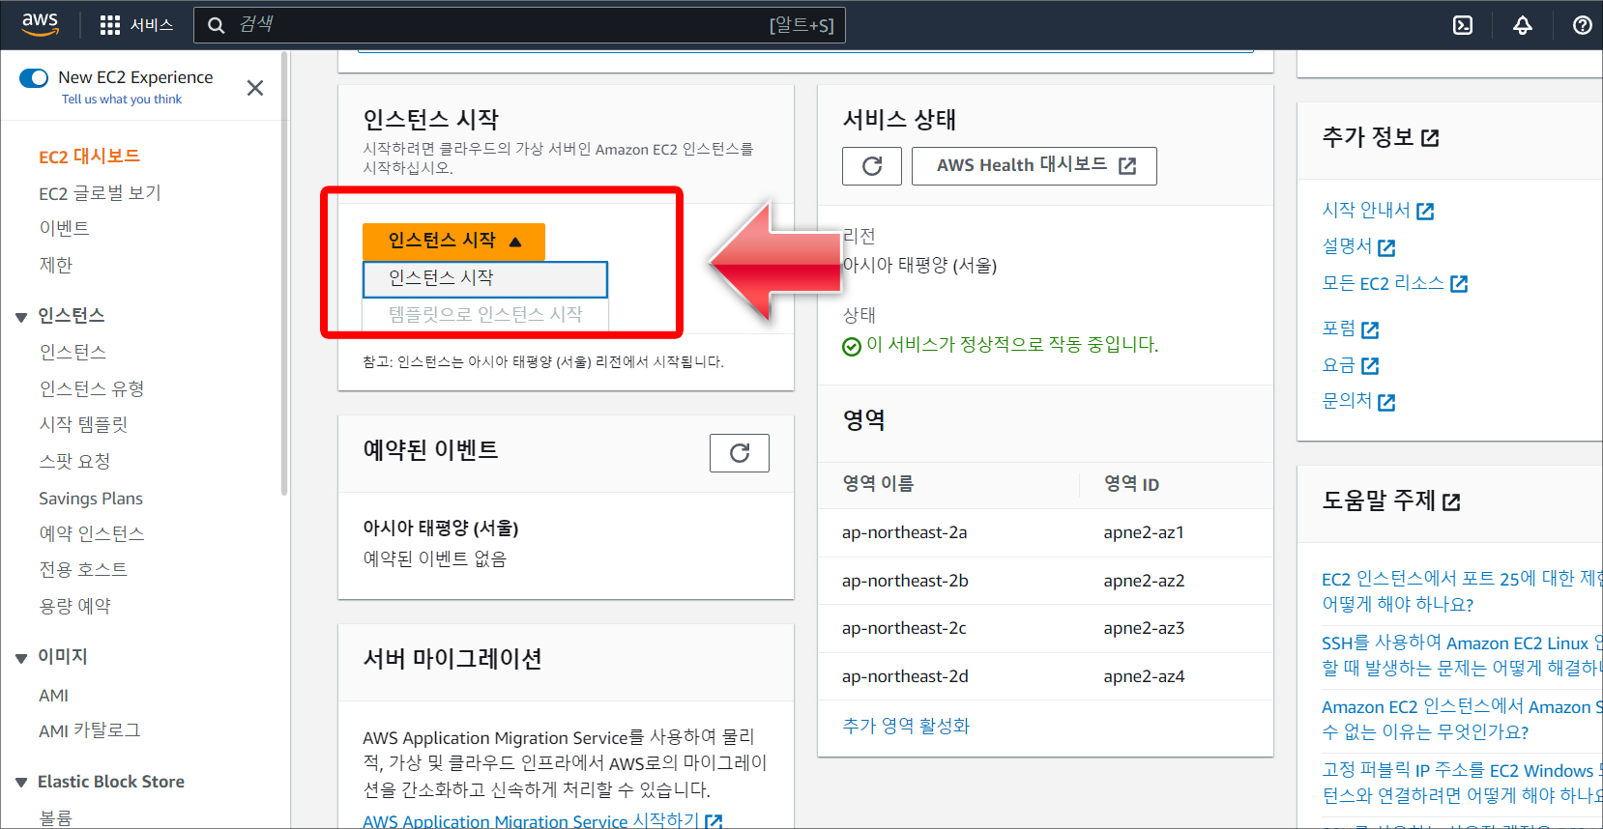Open 볼륨 in sidebar

[x=55, y=817]
